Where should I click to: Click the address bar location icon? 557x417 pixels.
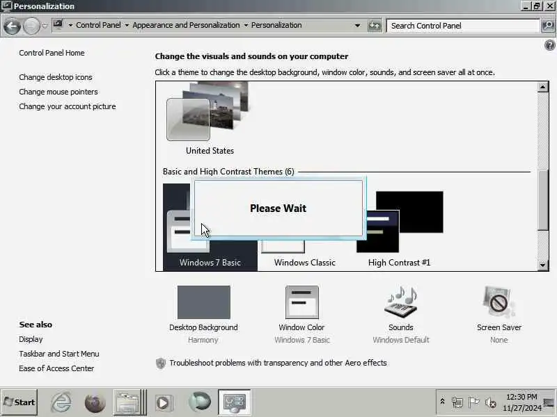[58, 24]
